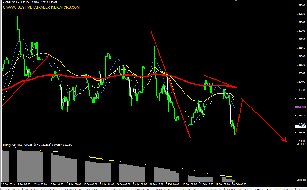Click the MTF MACD Price indicator label
Screen dimensions: 307x190
(x=12, y=145)
